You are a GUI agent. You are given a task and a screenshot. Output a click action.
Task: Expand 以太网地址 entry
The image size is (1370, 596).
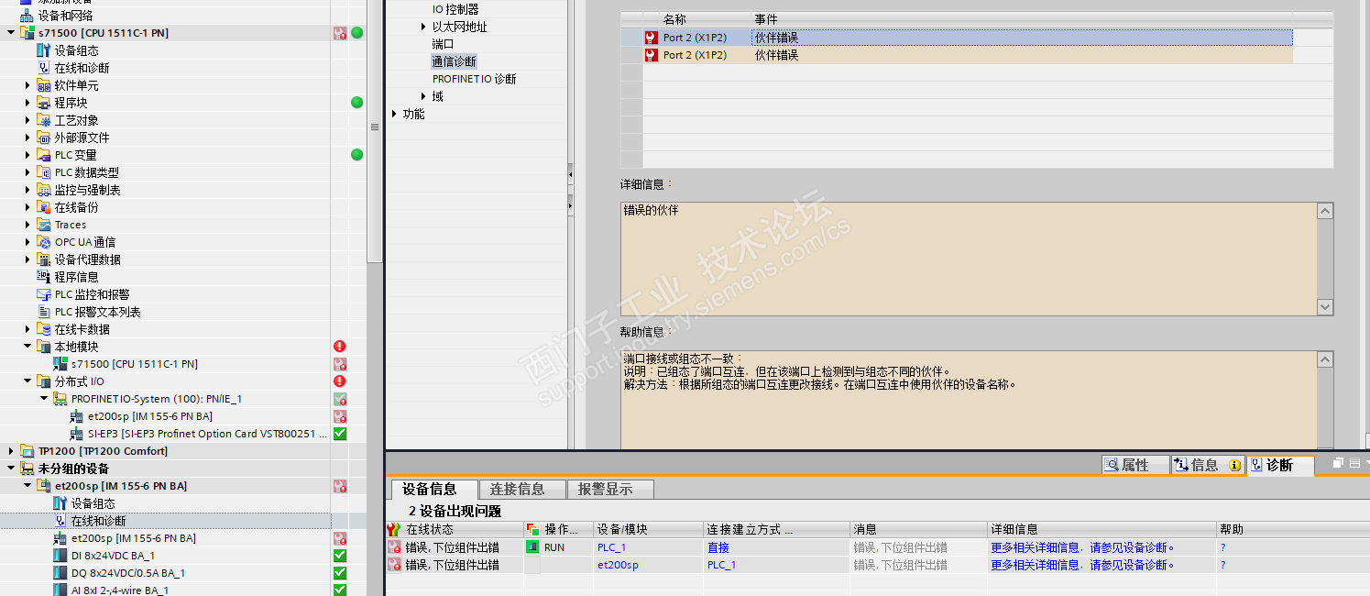[x=423, y=27]
